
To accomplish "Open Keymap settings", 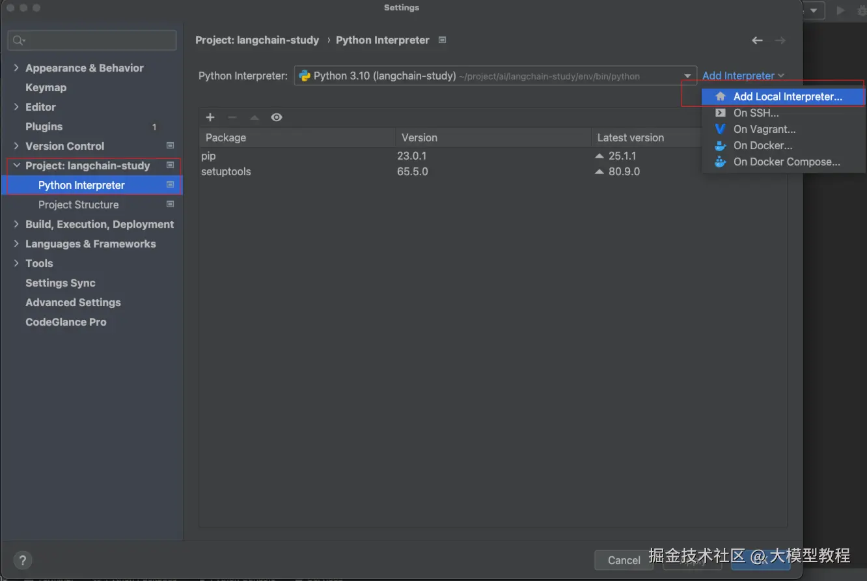I will (46, 87).
